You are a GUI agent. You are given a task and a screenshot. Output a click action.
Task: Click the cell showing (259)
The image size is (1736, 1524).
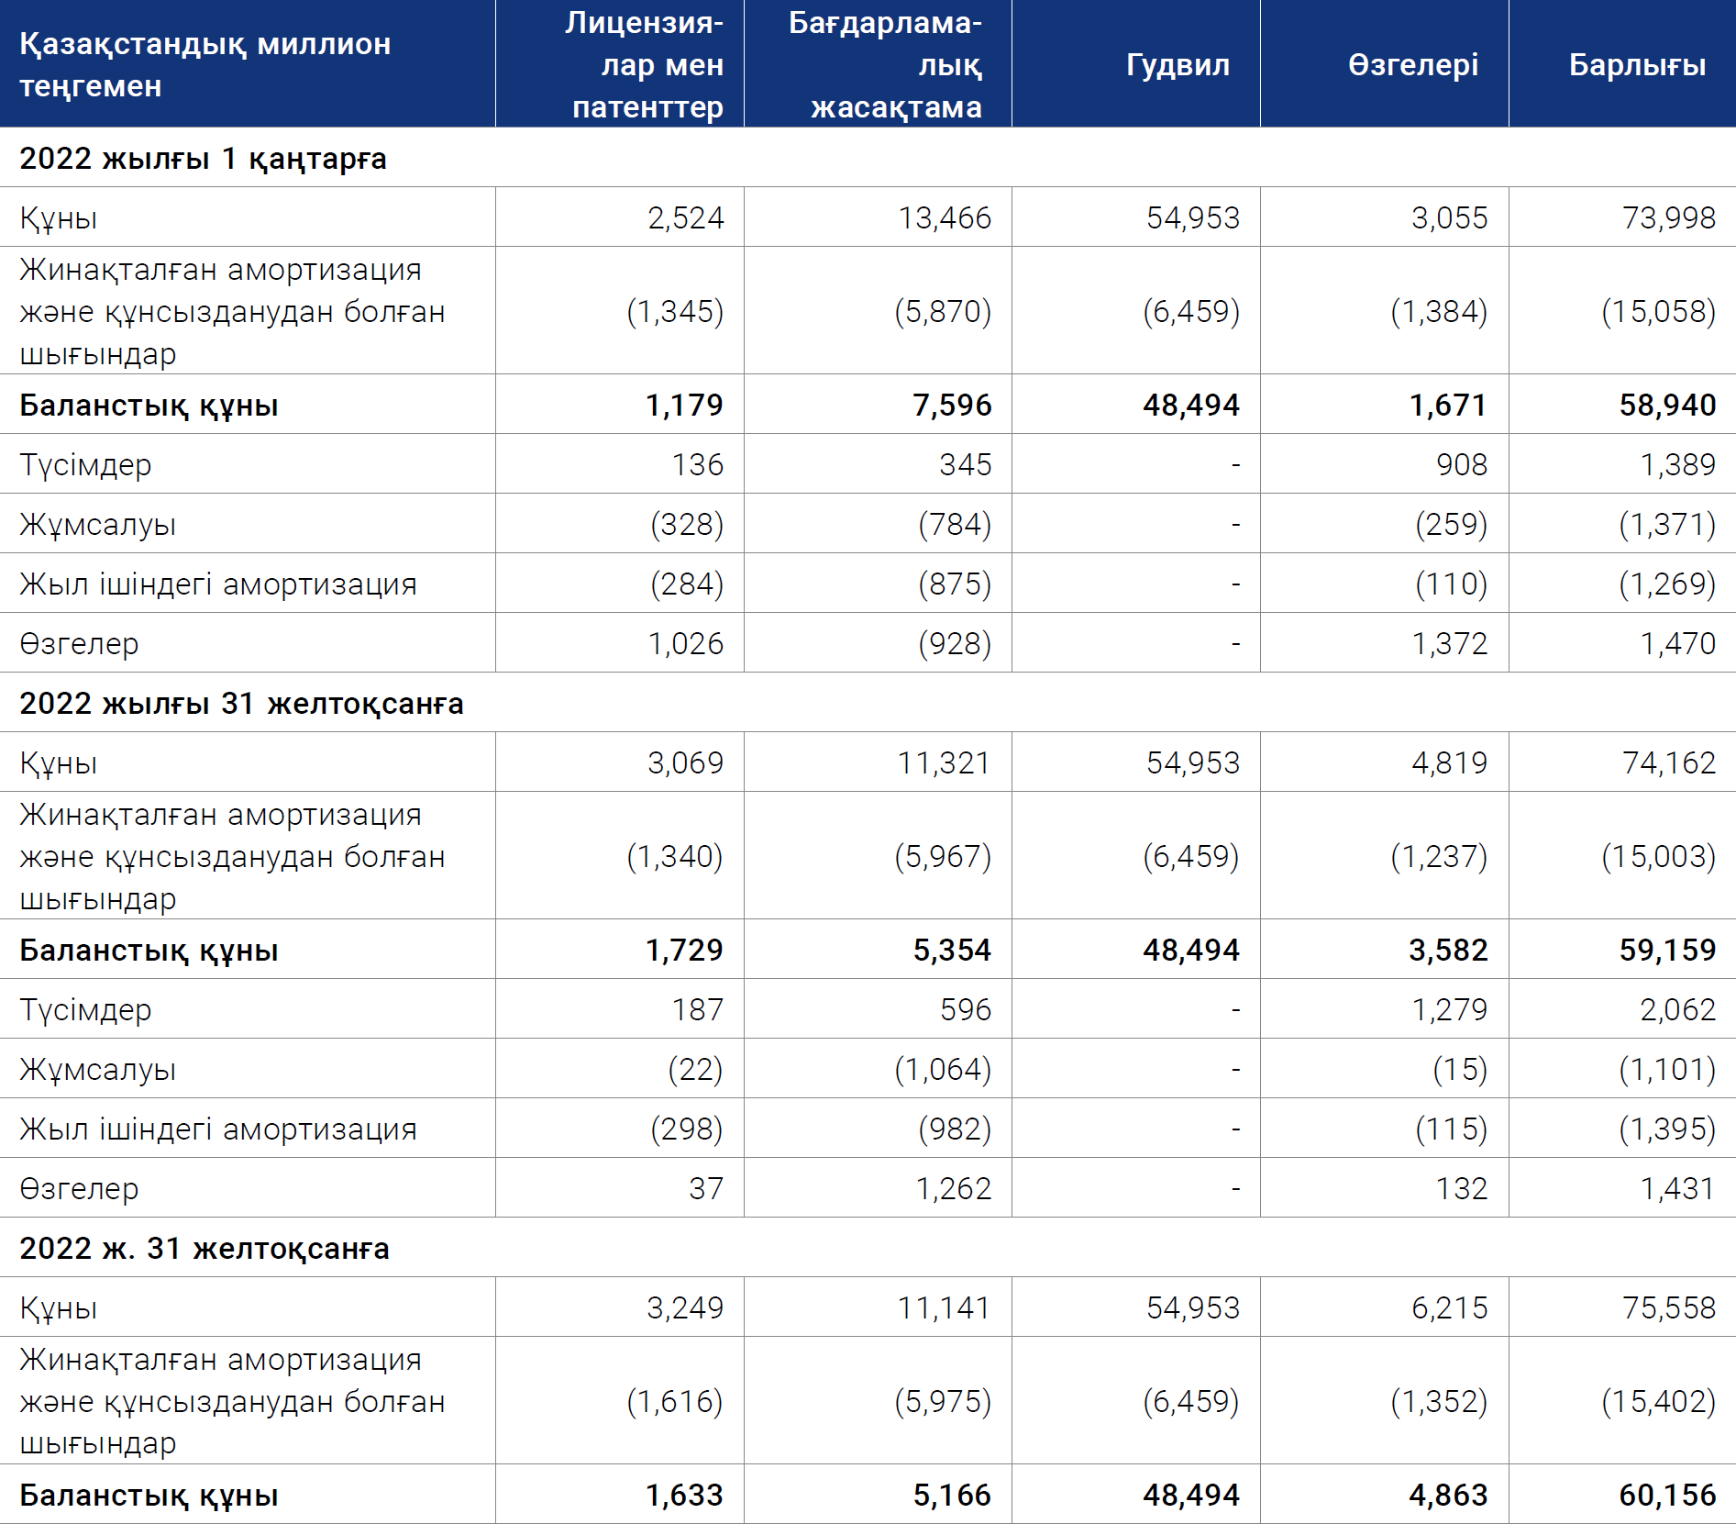point(1451,524)
